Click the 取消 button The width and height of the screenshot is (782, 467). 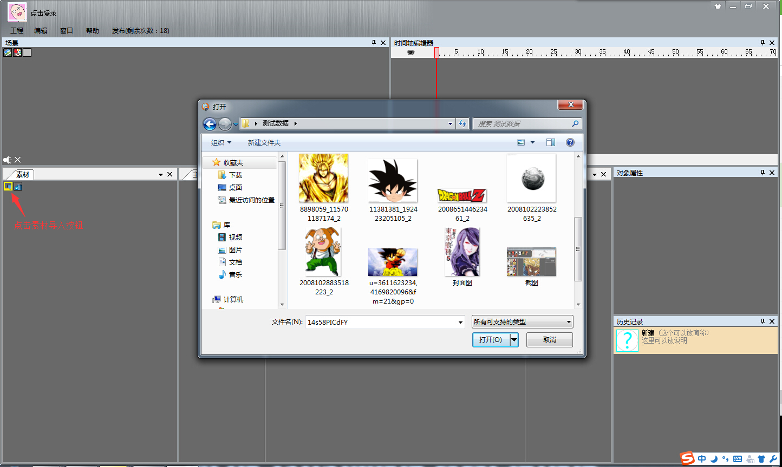pos(550,340)
